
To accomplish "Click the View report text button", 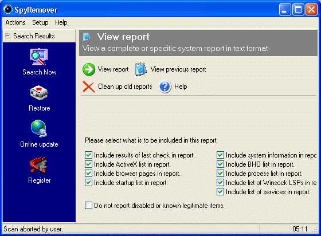I will click(113, 69).
